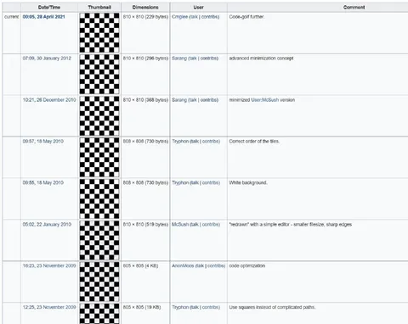The image size is (408, 324).
Task: Open the McSush user page
Action: [180, 225]
